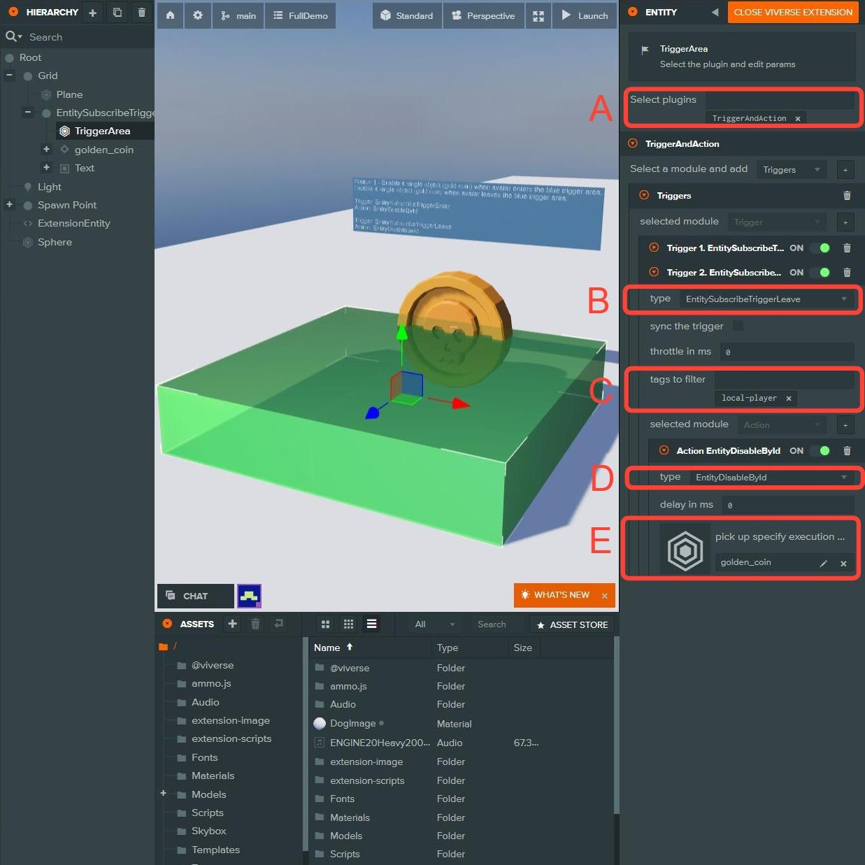Viewport: 865px width, 865px height.
Task: Open the Perspective camera menu
Action: [483, 15]
